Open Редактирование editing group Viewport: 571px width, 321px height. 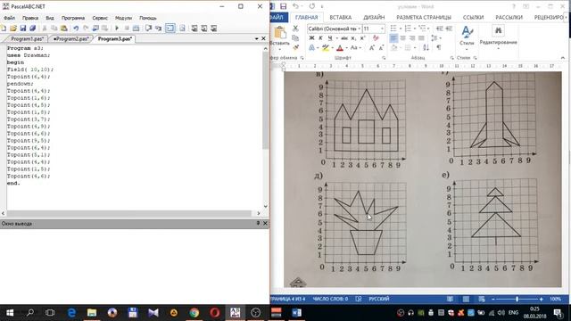pos(498,37)
